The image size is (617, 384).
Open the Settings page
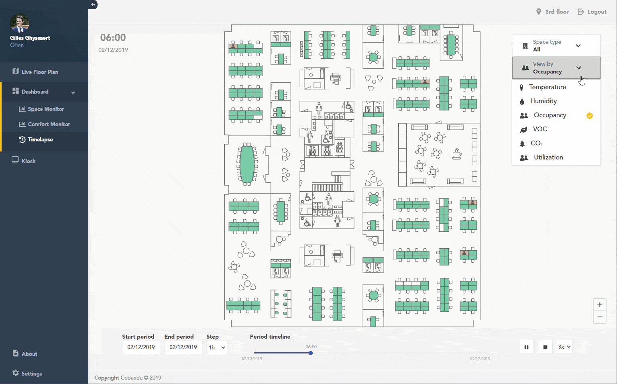[x=31, y=374]
